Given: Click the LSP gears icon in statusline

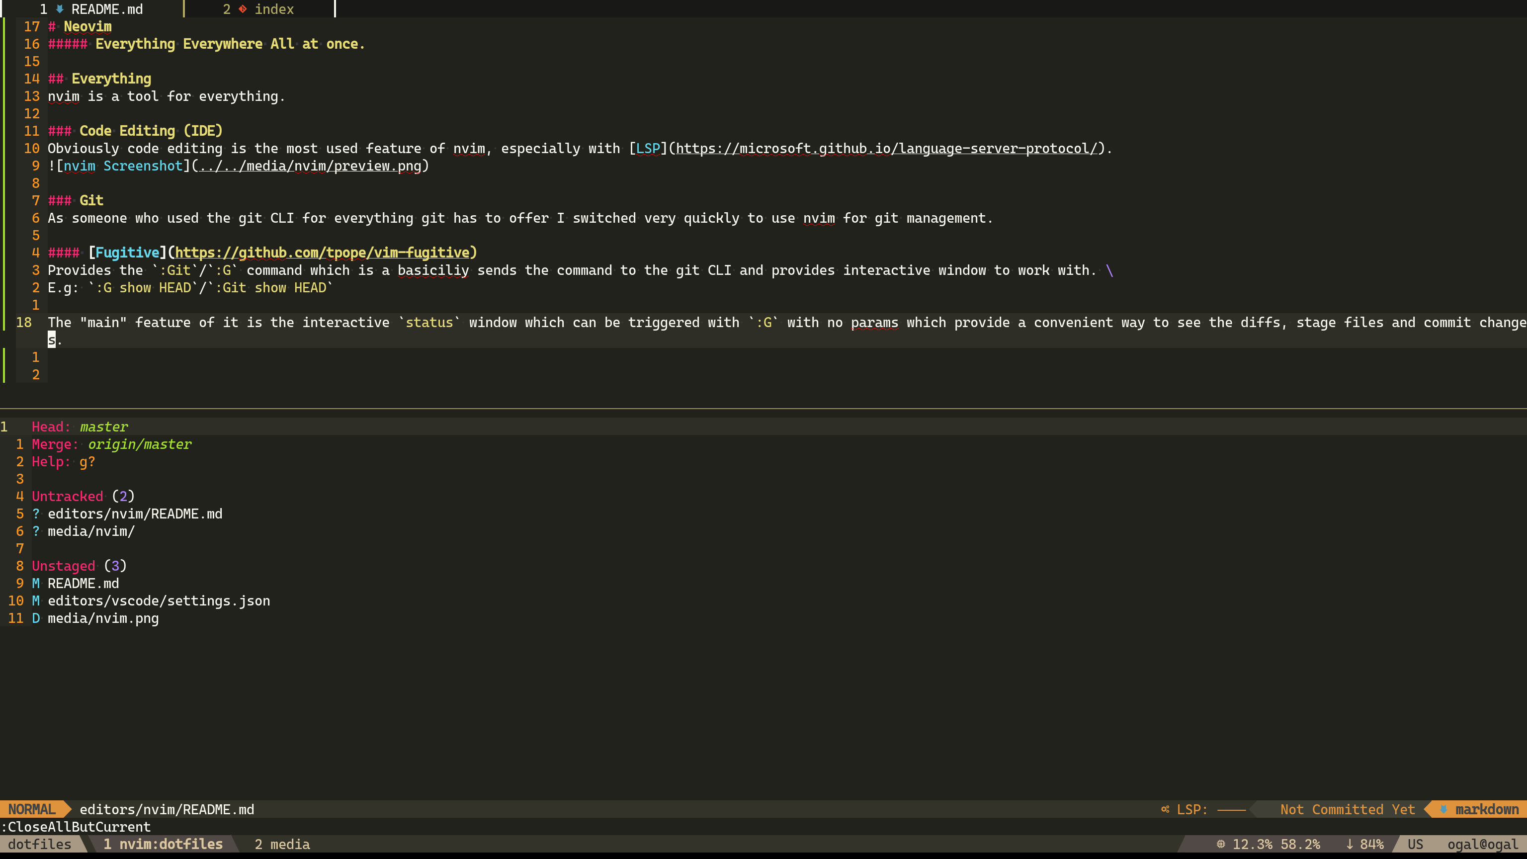Looking at the screenshot, I should [1165, 809].
